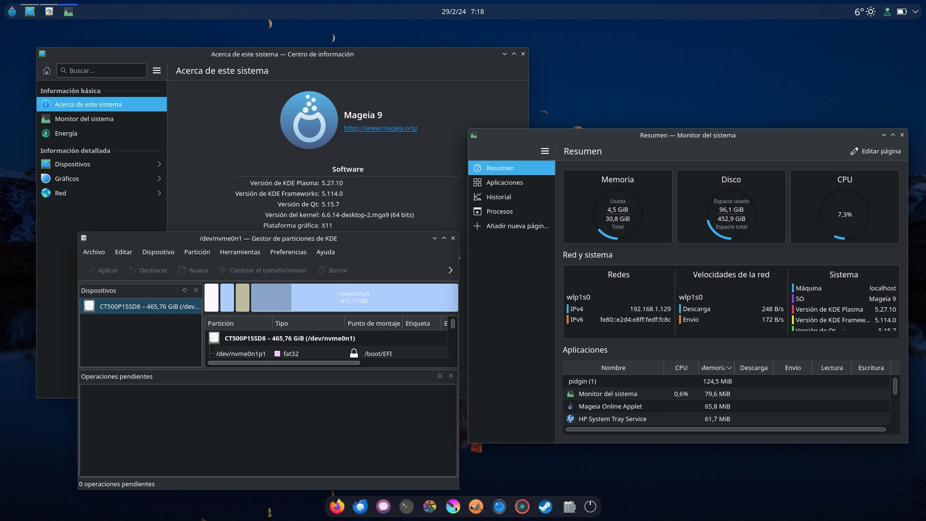The width and height of the screenshot is (926, 521).
Task: Open the Ayuda menu in Partition Manager
Action: click(326, 252)
